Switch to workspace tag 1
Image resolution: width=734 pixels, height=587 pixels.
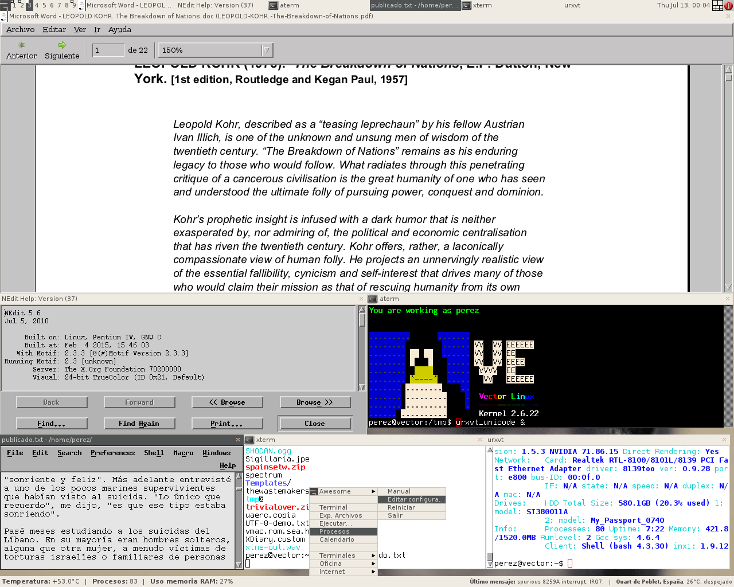(x=14, y=5)
